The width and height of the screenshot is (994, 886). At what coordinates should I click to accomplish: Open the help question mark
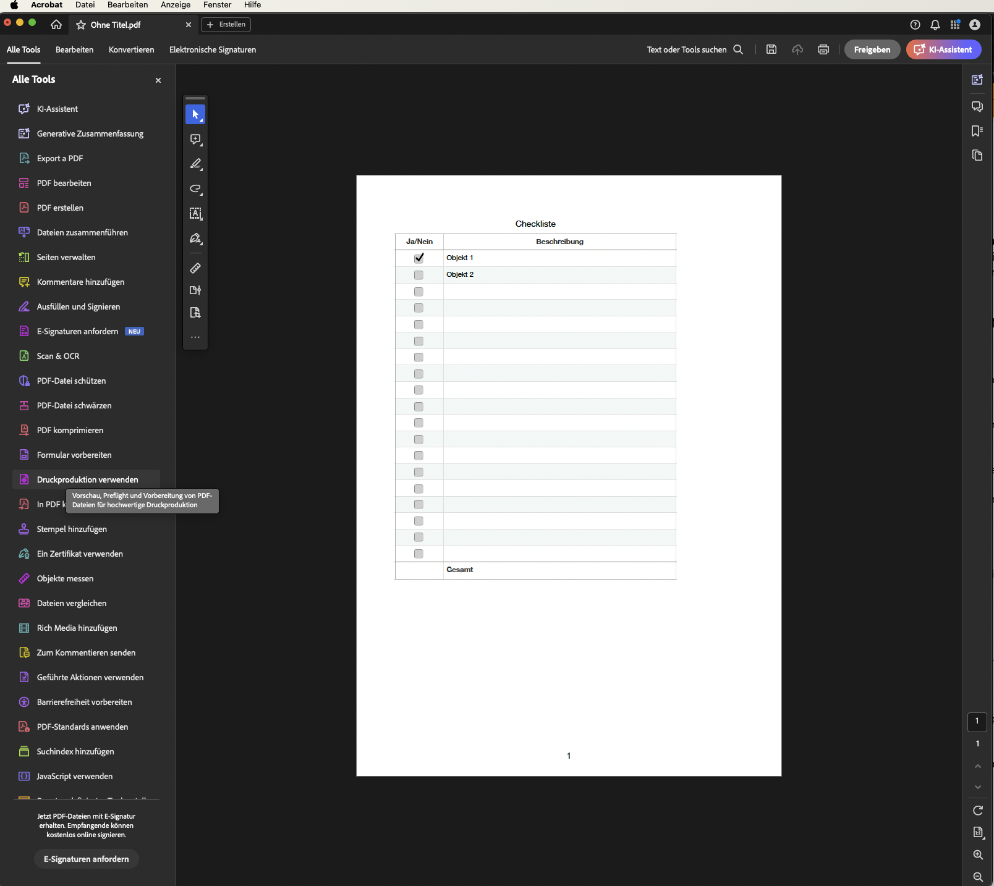click(x=915, y=25)
